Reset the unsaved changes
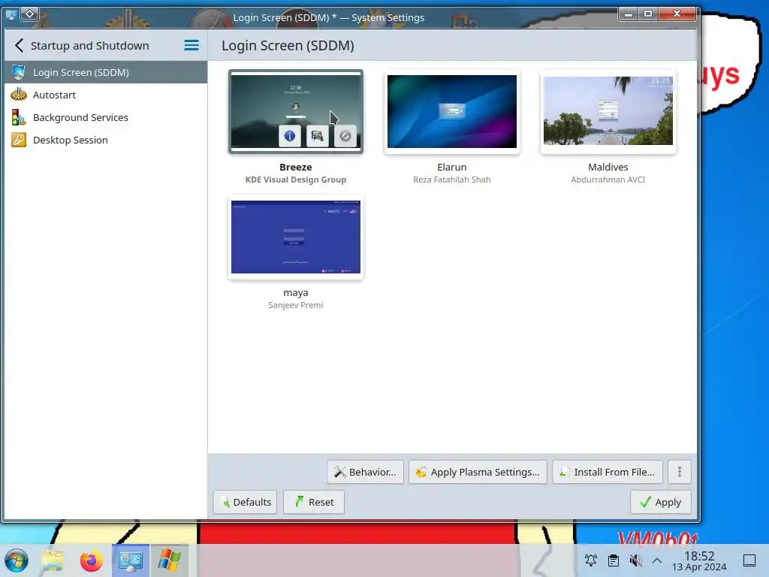 point(314,502)
